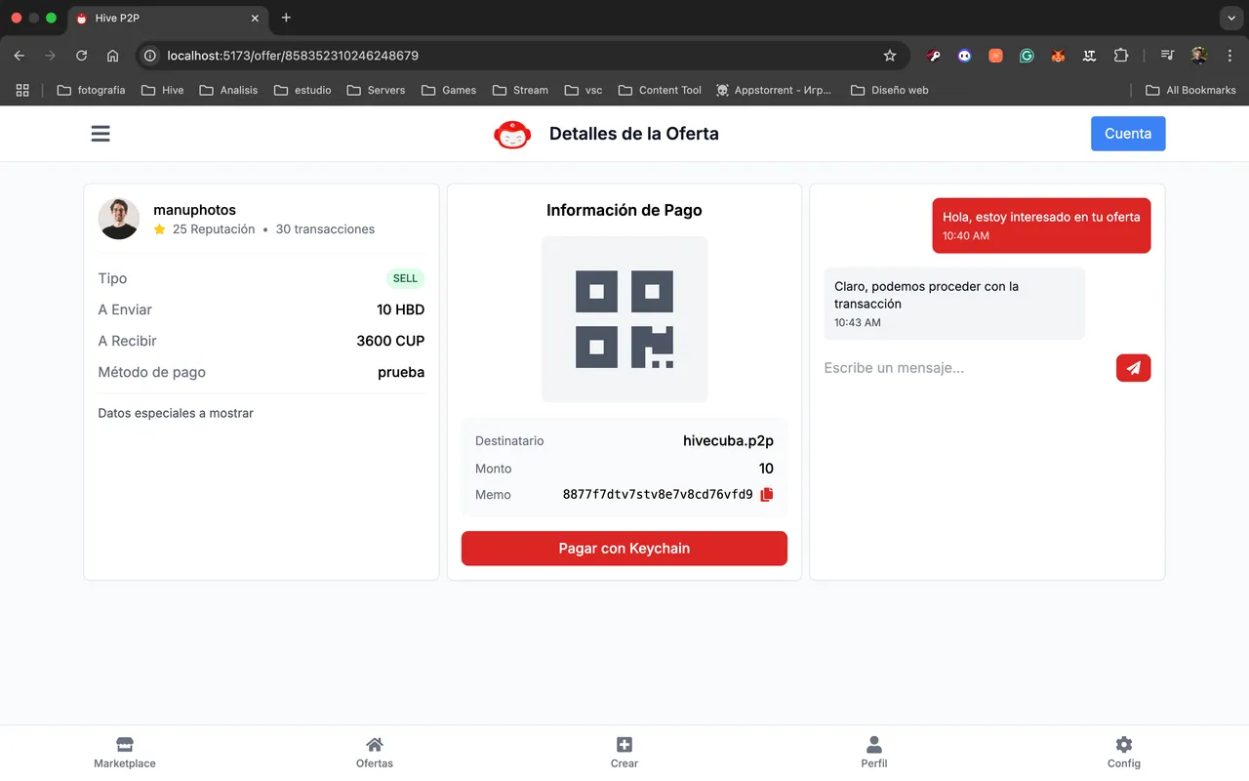Open the fotografía bookmark folder
Screen dimensions: 1249x781
[x=91, y=90]
